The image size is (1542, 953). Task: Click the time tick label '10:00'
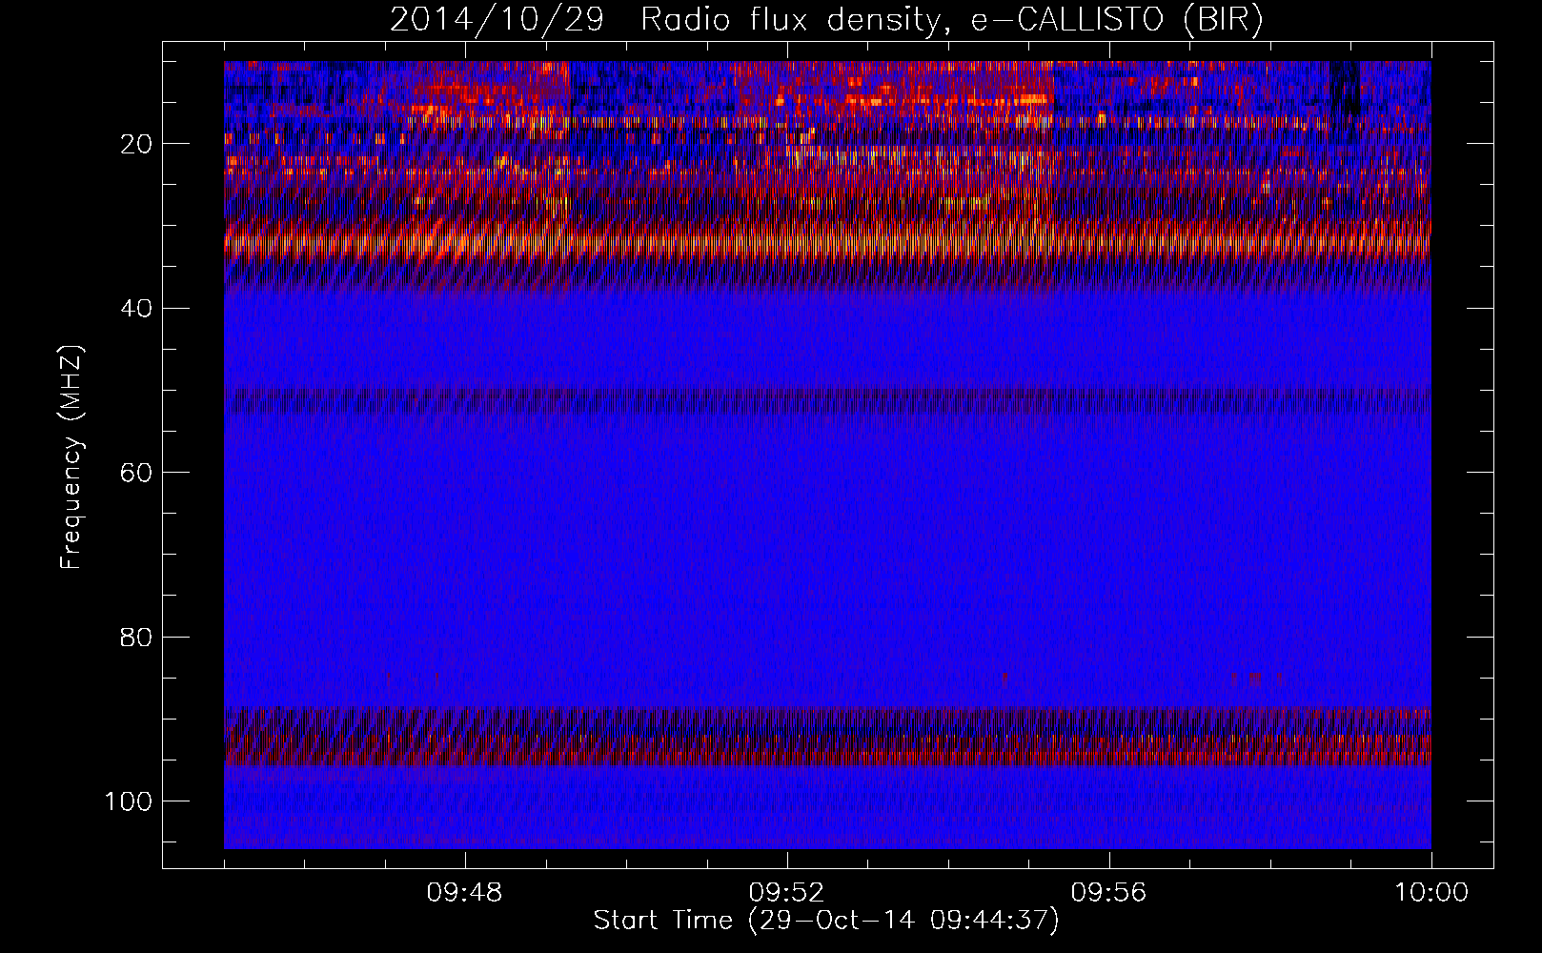point(1431,893)
